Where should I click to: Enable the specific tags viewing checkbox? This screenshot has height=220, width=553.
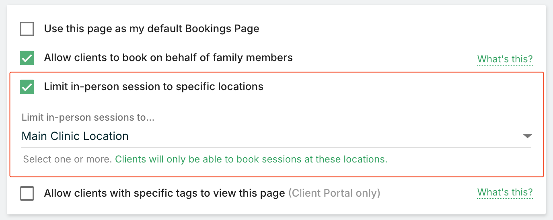coord(27,194)
